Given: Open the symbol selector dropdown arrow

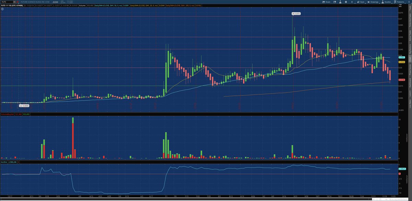Looking at the screenshot, I should pos(14,2).
